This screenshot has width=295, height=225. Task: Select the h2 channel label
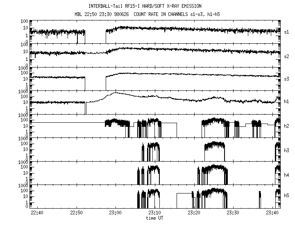point(287,126)
